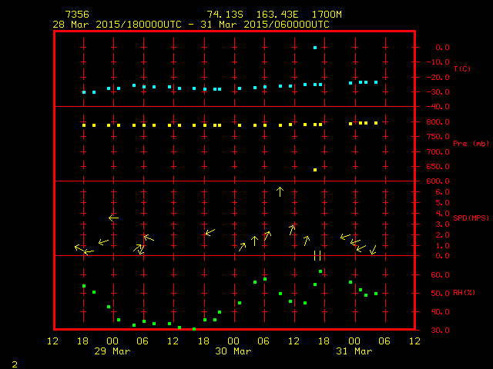This screenshot has height=369, width=493.
Task: Select the 29 Mar date label
Action: coord(112,351)
